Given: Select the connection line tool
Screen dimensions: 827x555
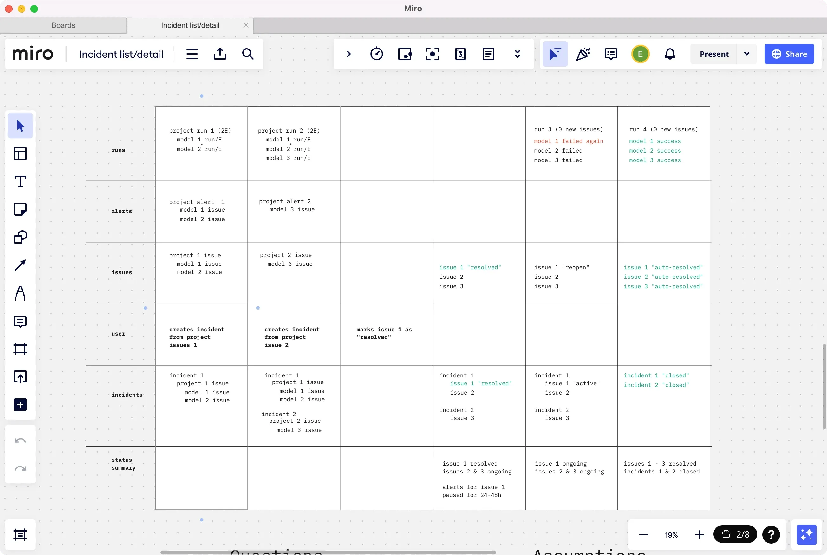Looking at the screenshot, I should point(20,265).
